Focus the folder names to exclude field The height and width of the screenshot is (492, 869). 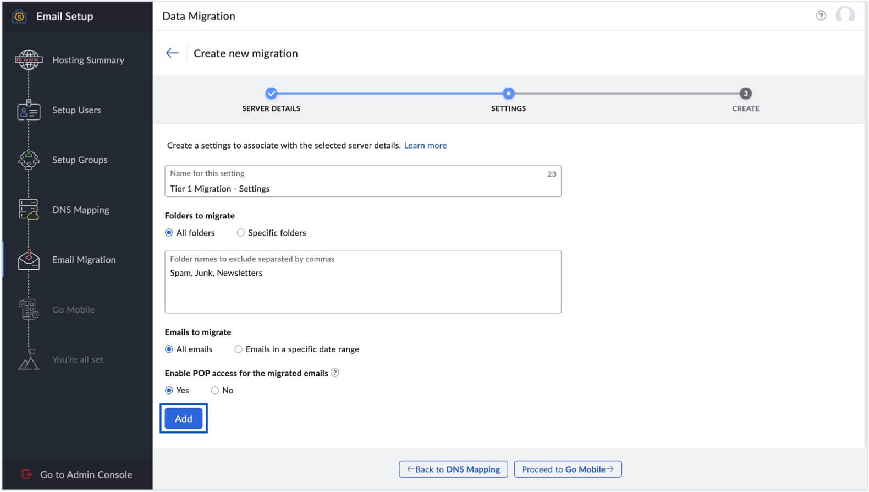(362, 289)
